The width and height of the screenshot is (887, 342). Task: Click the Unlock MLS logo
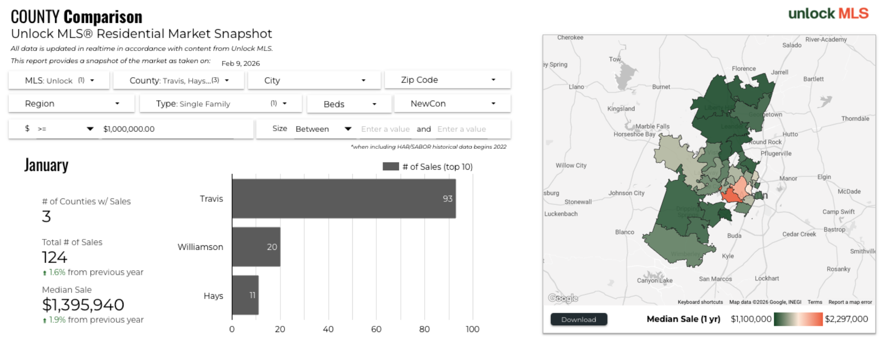pos(828,14)
